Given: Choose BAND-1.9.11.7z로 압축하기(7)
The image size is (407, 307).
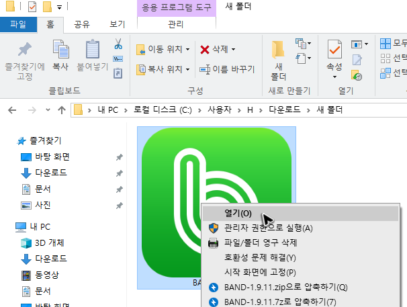Looking at the screenshot, I should pos(301,302).
